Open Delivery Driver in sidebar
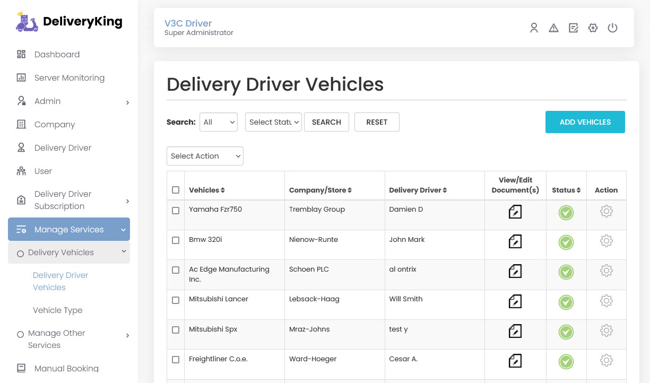 63,147
